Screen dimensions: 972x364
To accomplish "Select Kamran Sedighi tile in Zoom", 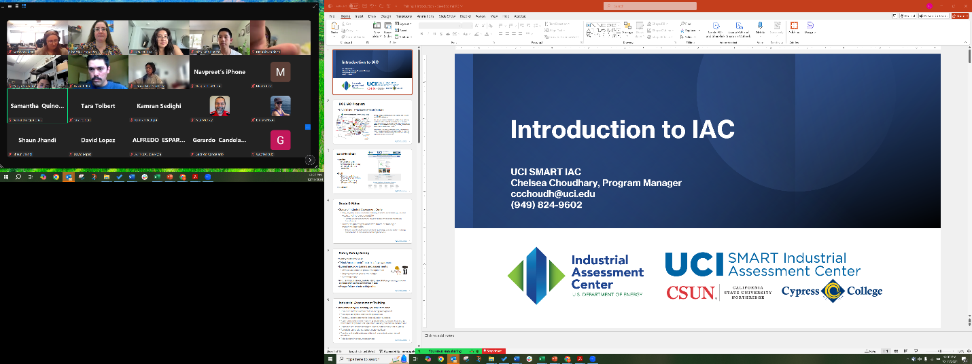I will 159,106.
